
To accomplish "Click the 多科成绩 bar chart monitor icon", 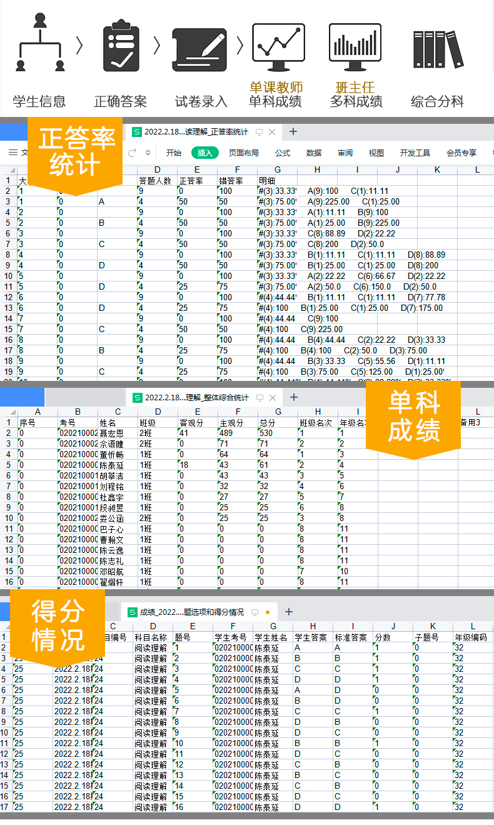I will 355,46.
